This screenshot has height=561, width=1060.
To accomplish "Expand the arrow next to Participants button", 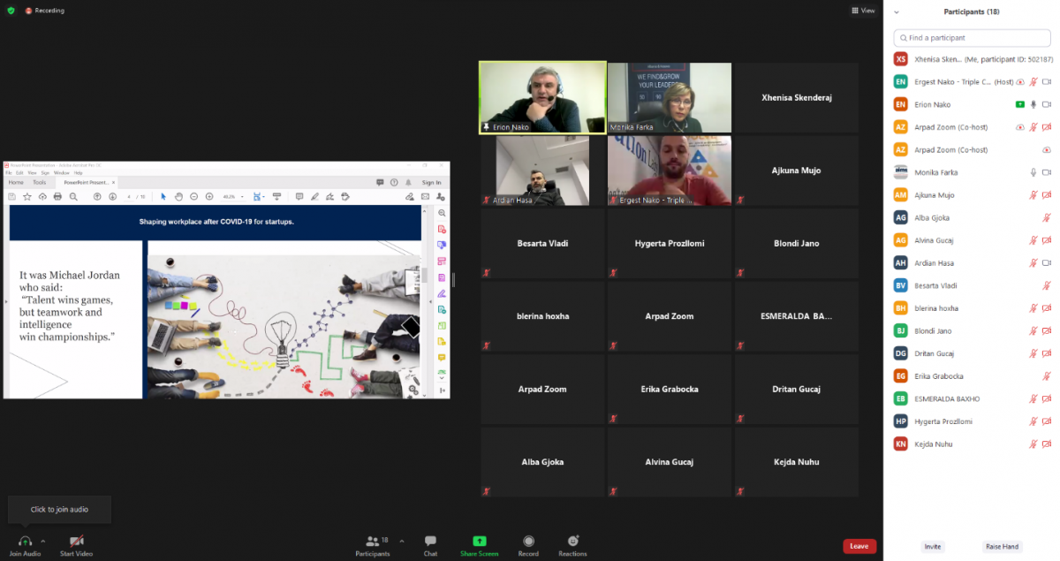I will click(x=402, y=541).
